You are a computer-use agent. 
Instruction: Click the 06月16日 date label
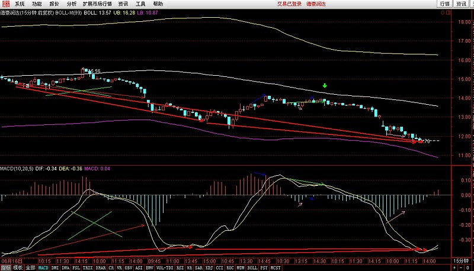(12, 261)
